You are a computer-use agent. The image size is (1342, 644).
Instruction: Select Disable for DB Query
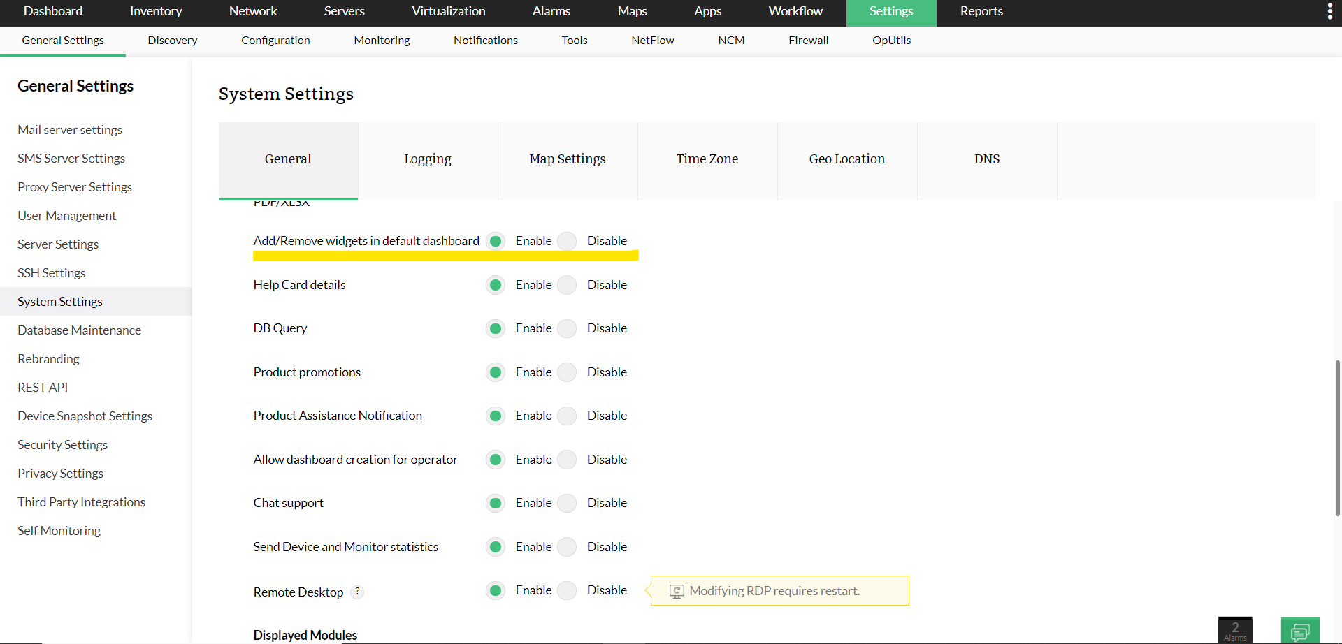coord(568,328)
